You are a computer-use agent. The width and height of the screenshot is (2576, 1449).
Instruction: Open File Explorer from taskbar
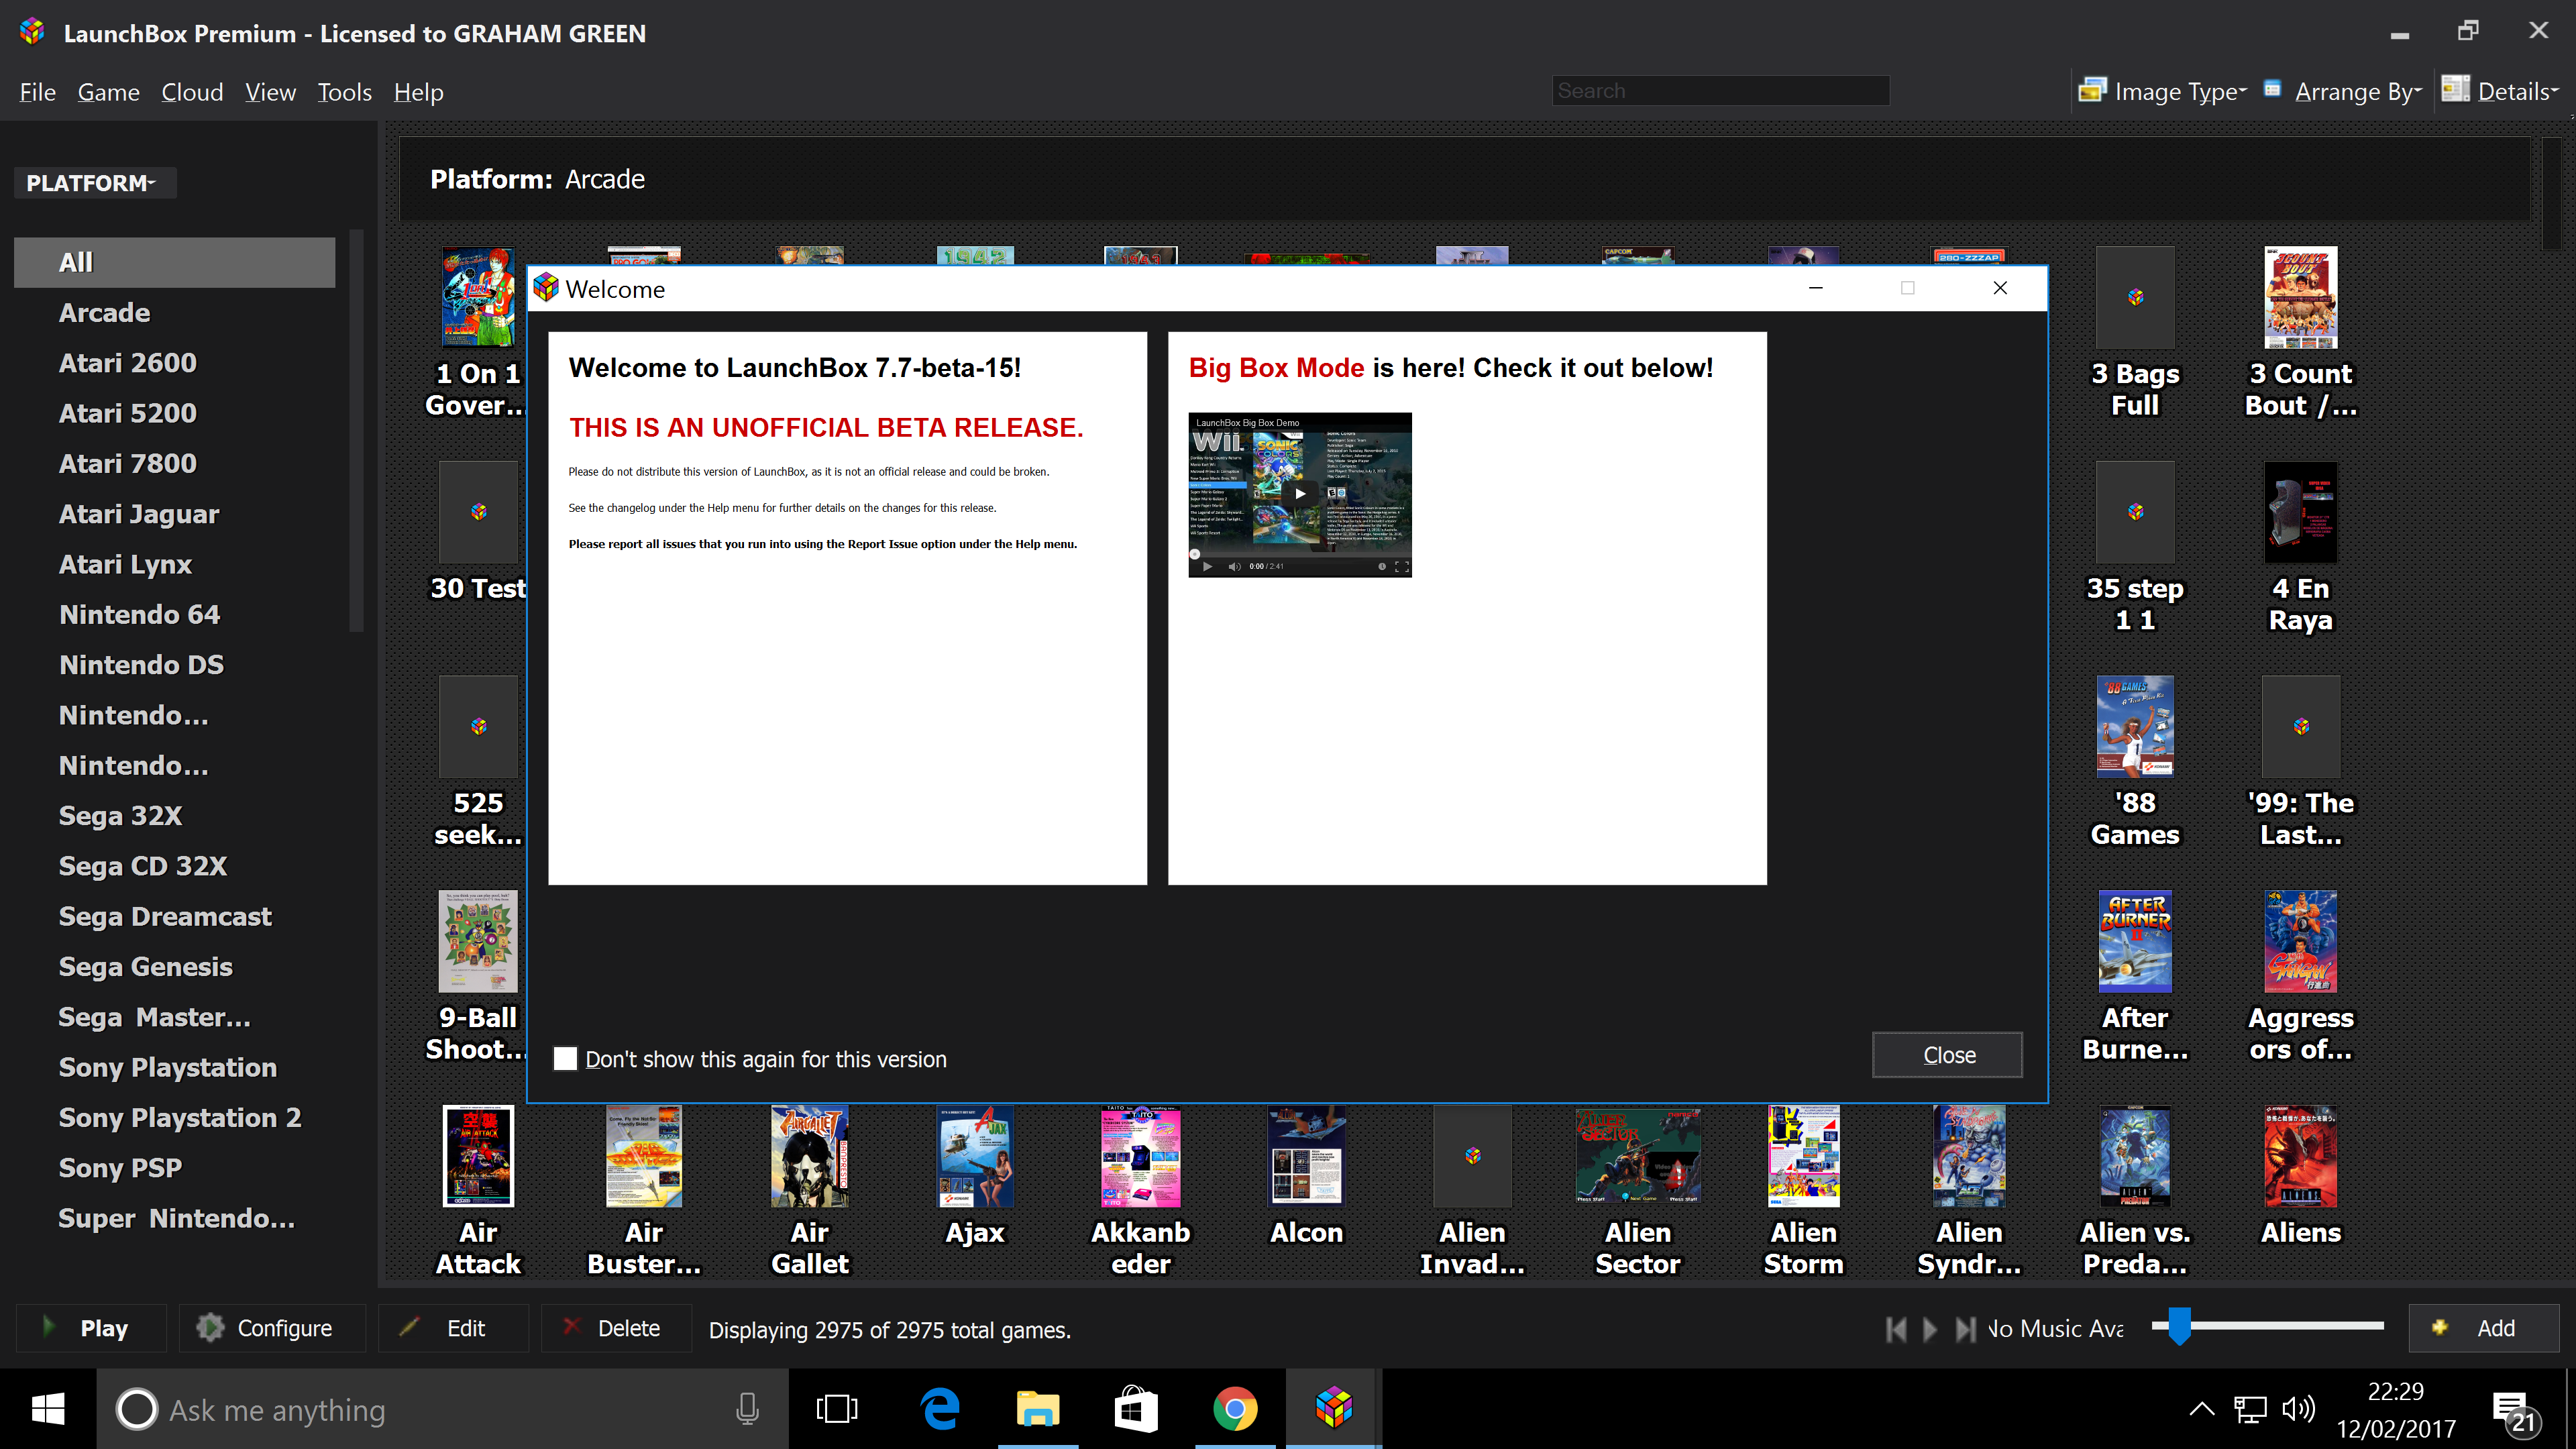pyautogui.click(x=1038, y=1409)
